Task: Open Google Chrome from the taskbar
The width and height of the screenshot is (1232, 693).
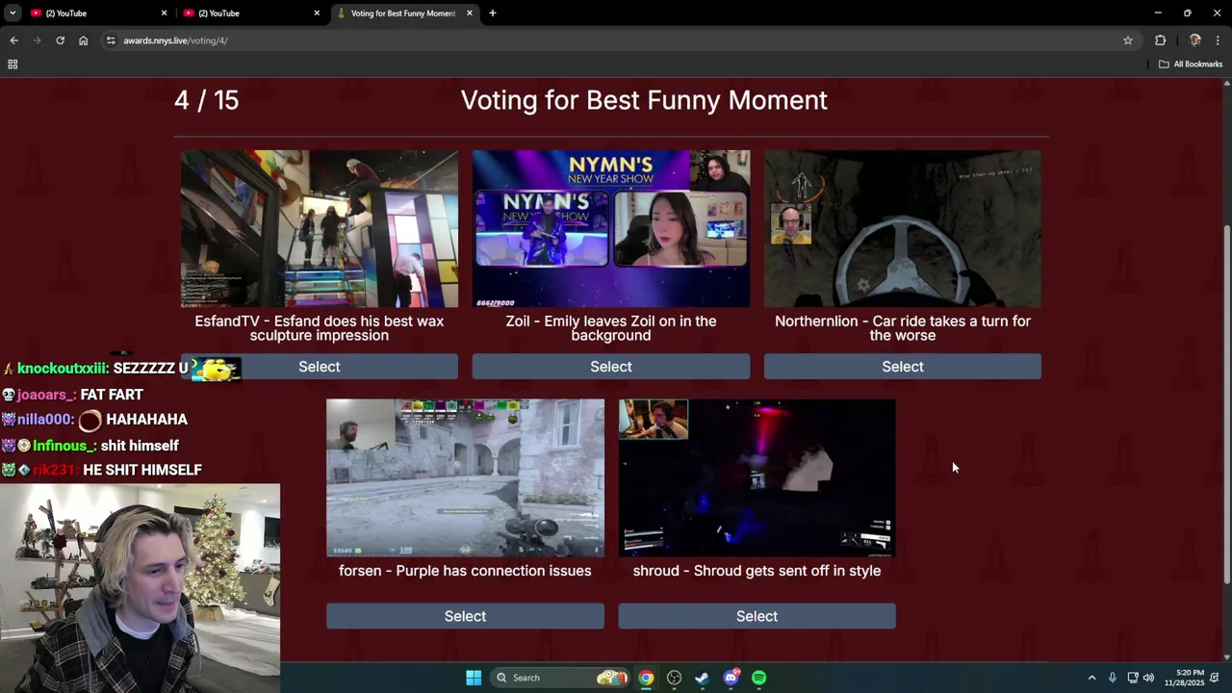Action: 646,678
